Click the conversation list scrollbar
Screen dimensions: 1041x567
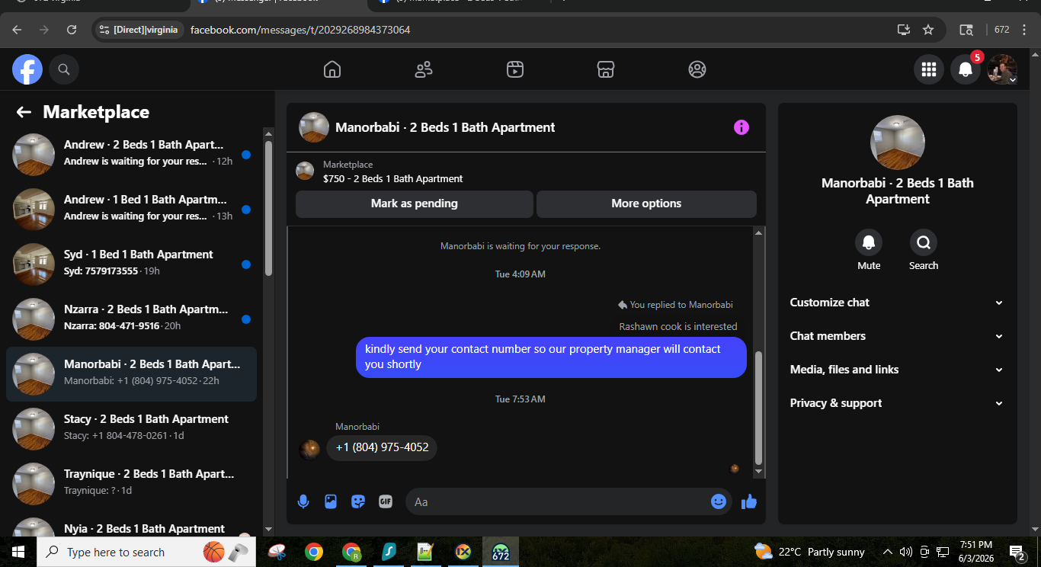click(268, 208)
